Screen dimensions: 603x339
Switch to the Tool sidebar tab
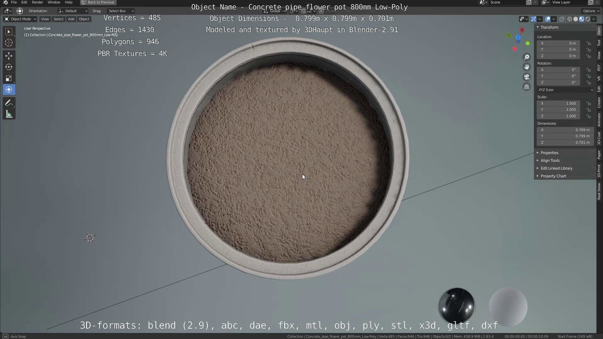coord(599,43)
